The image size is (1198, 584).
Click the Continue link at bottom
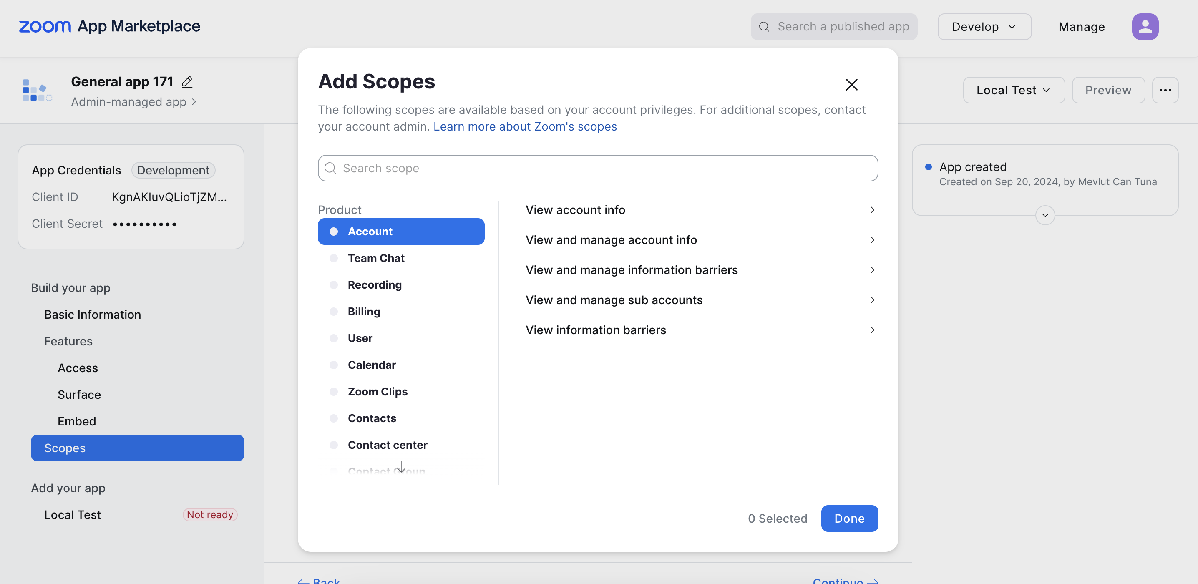point(846,581)
